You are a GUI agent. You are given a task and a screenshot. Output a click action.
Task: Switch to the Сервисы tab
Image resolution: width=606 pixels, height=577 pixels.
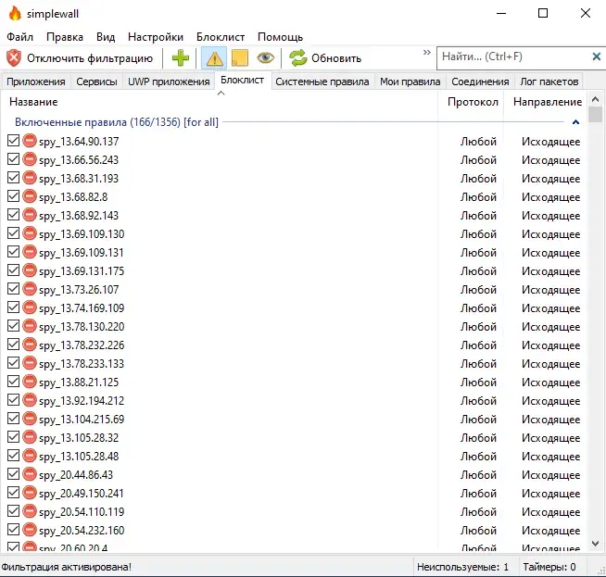click(x=96, y=82)
